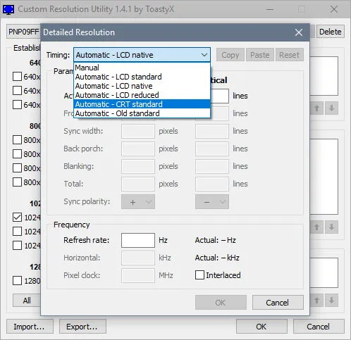Viewport: 351px width, 340px height.
Task: Toggle the Interlaced checkbox
Action: pyautogui.click(x=199, y=275)
